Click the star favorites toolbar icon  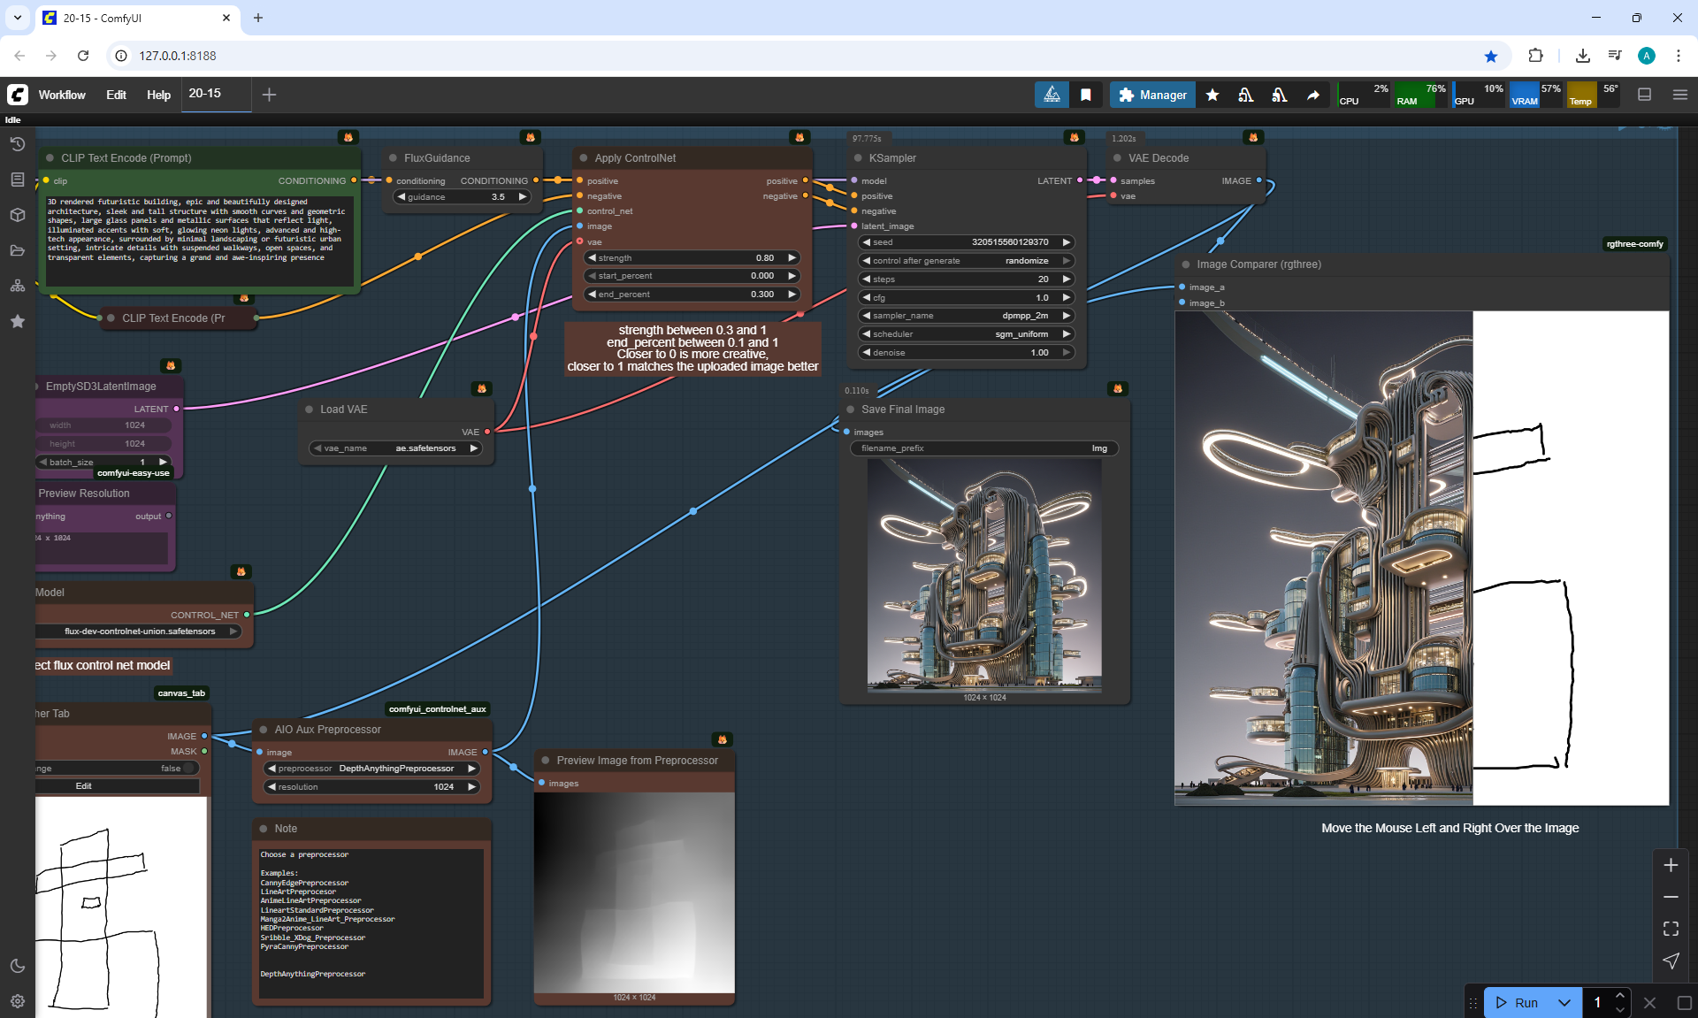tap(1212, 95)
